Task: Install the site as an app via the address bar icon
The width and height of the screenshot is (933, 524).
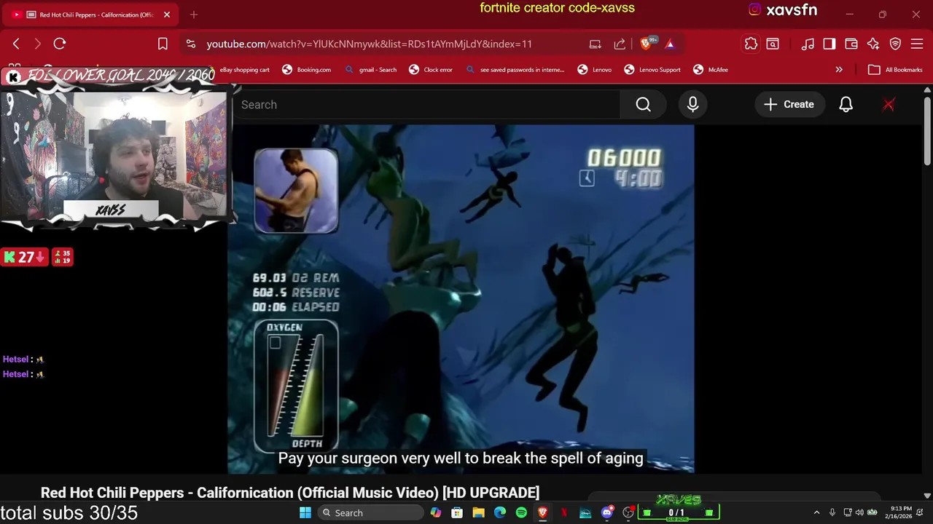Action: coord(595,44)
